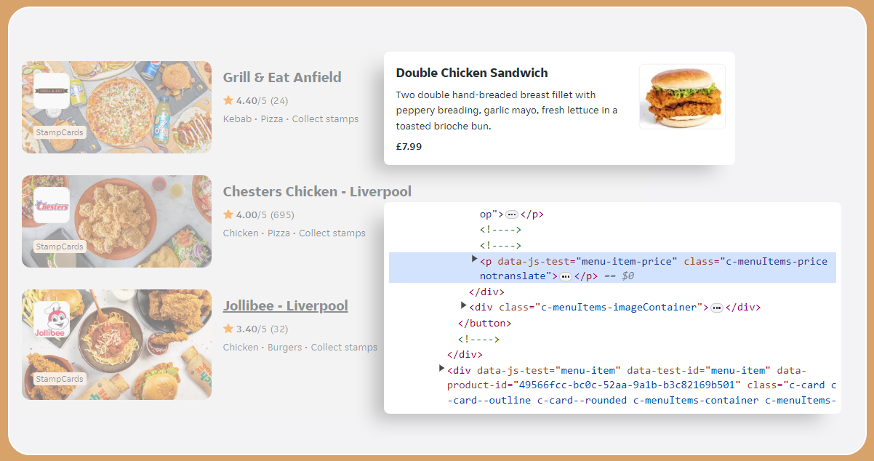Open the Chesters Chicken - Liverpool title
Screen dimensions: 874x461
point(317,192)
